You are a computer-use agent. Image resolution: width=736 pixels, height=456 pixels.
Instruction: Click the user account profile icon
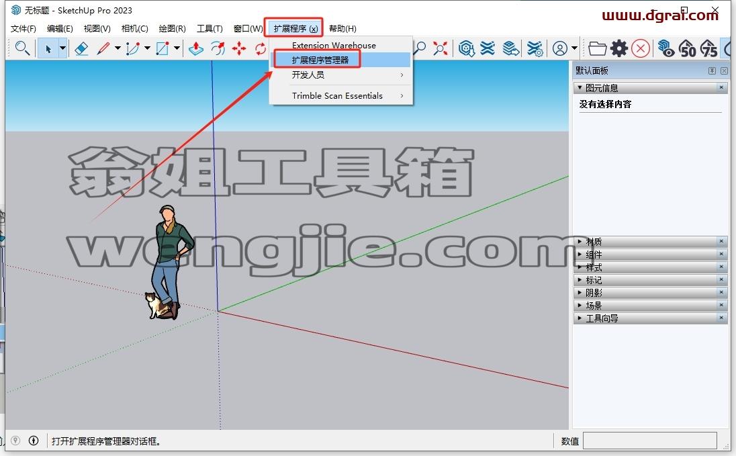click(x=560, y=48)
